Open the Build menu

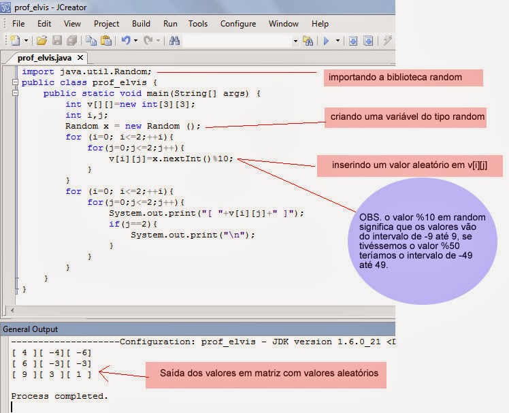(142, 24)
